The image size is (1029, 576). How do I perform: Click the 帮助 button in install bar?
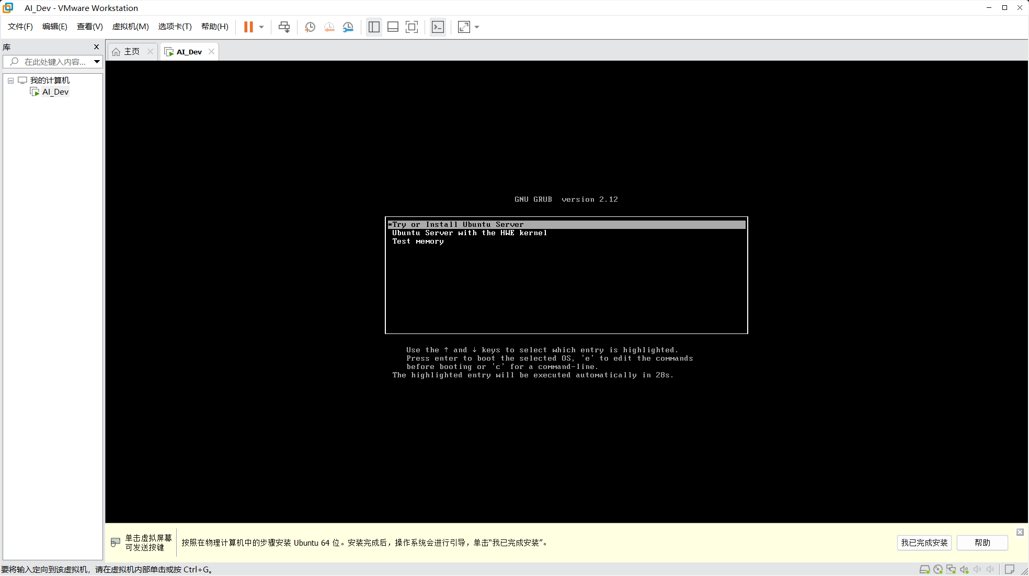pyautogui.click(x=982, y=543)
